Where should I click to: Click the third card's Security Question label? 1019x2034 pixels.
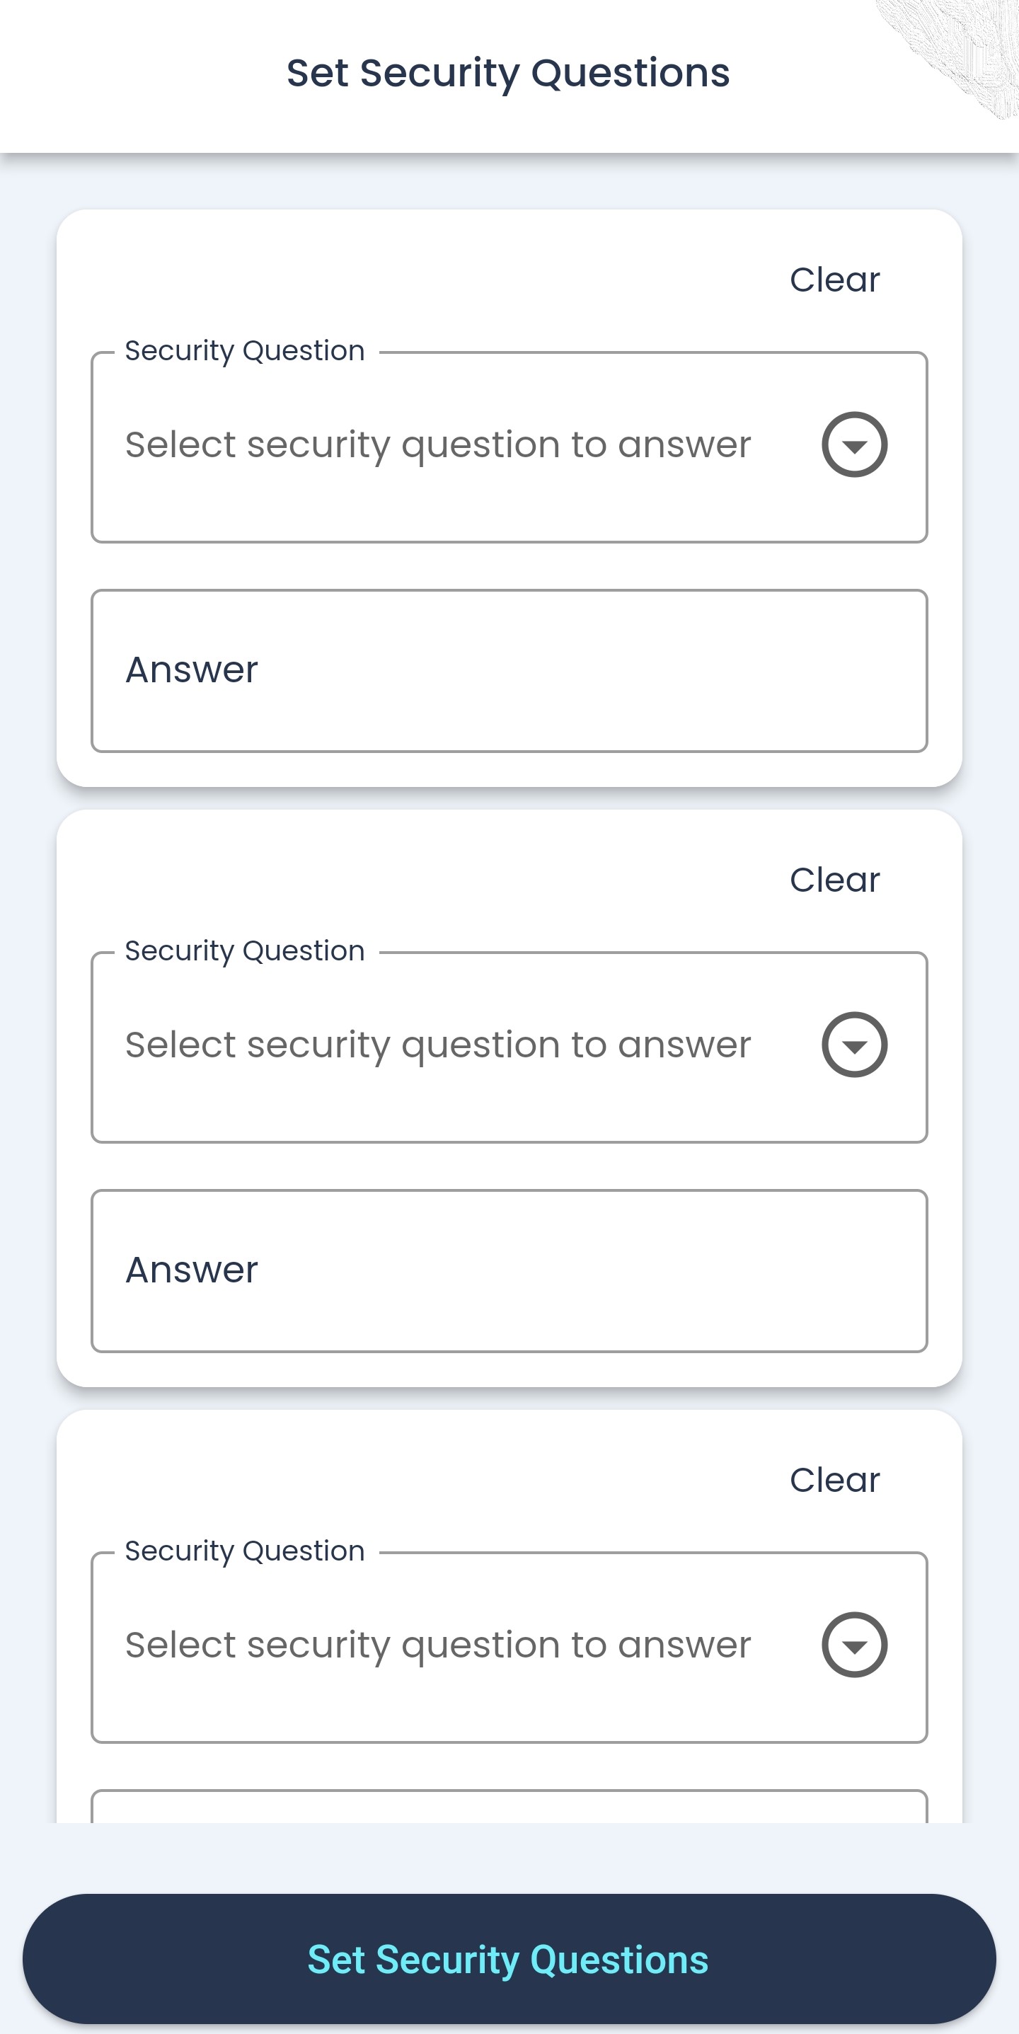[x=245, y=1551]
